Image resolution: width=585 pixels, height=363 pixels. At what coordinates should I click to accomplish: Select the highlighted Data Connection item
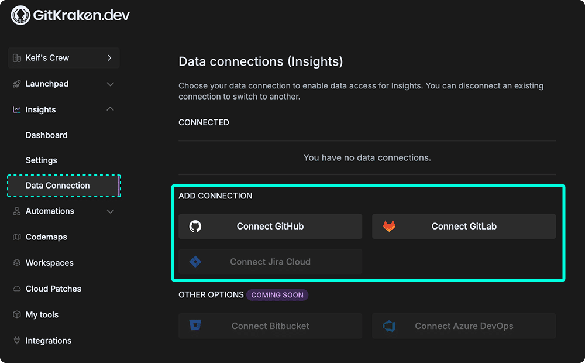tap(57, 186)
